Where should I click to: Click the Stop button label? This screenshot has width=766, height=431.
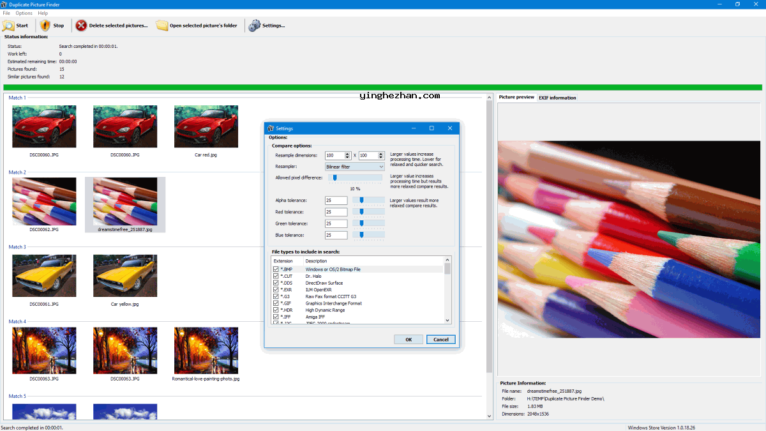point(59,26)
